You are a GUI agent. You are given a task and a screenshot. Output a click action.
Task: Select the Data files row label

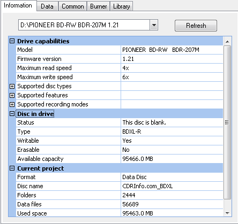(x=29, y=204)
